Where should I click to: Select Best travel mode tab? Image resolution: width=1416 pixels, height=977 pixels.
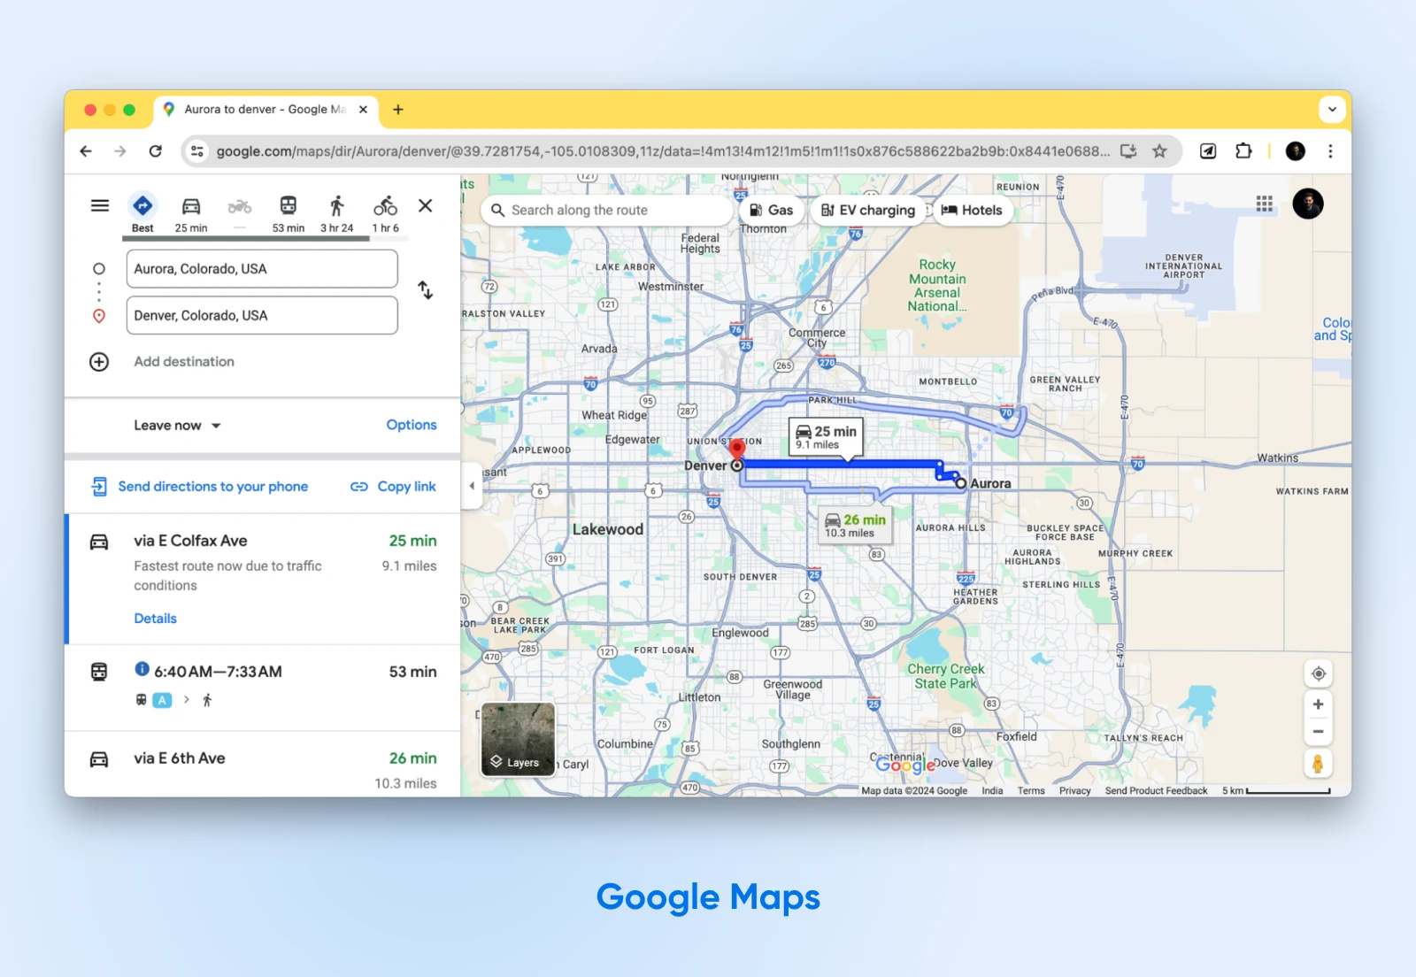click(x=142, y=207)
